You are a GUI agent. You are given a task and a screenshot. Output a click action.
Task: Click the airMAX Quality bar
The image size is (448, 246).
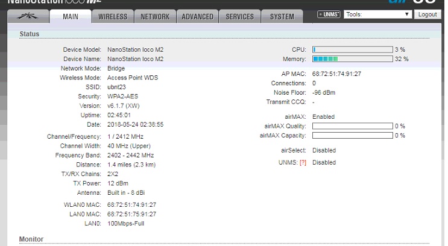click(353, 126)
